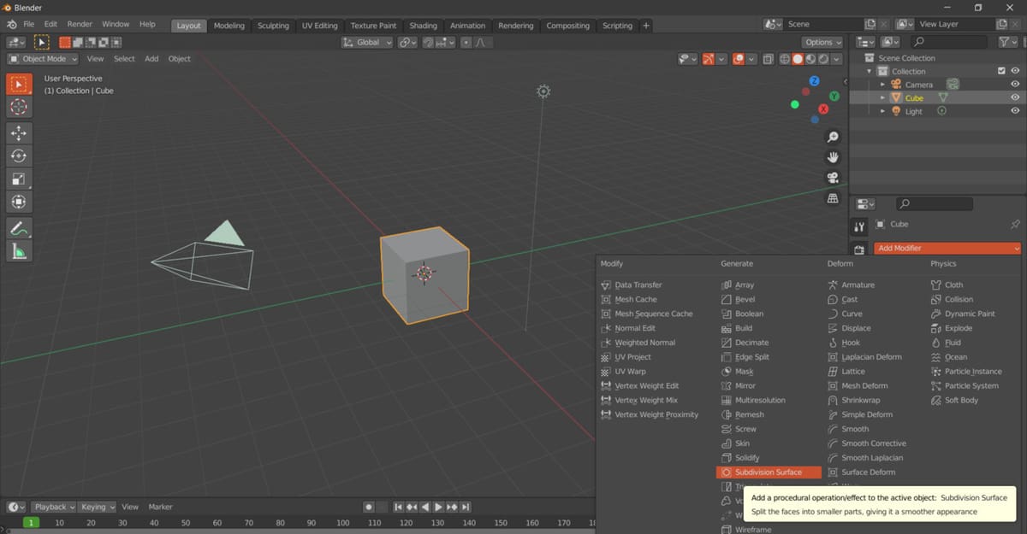Image resolution: width=1027 pixels, height=534 pixels.
Task: Switch to the UV Editing workspace tab
Action: (x=319, y=26)
